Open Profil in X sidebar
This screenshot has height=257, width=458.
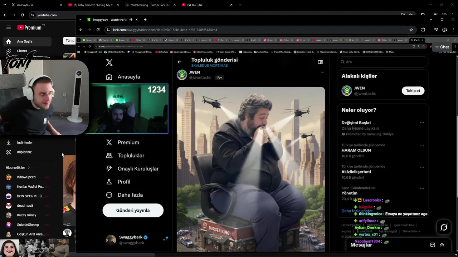coord(118,182)
